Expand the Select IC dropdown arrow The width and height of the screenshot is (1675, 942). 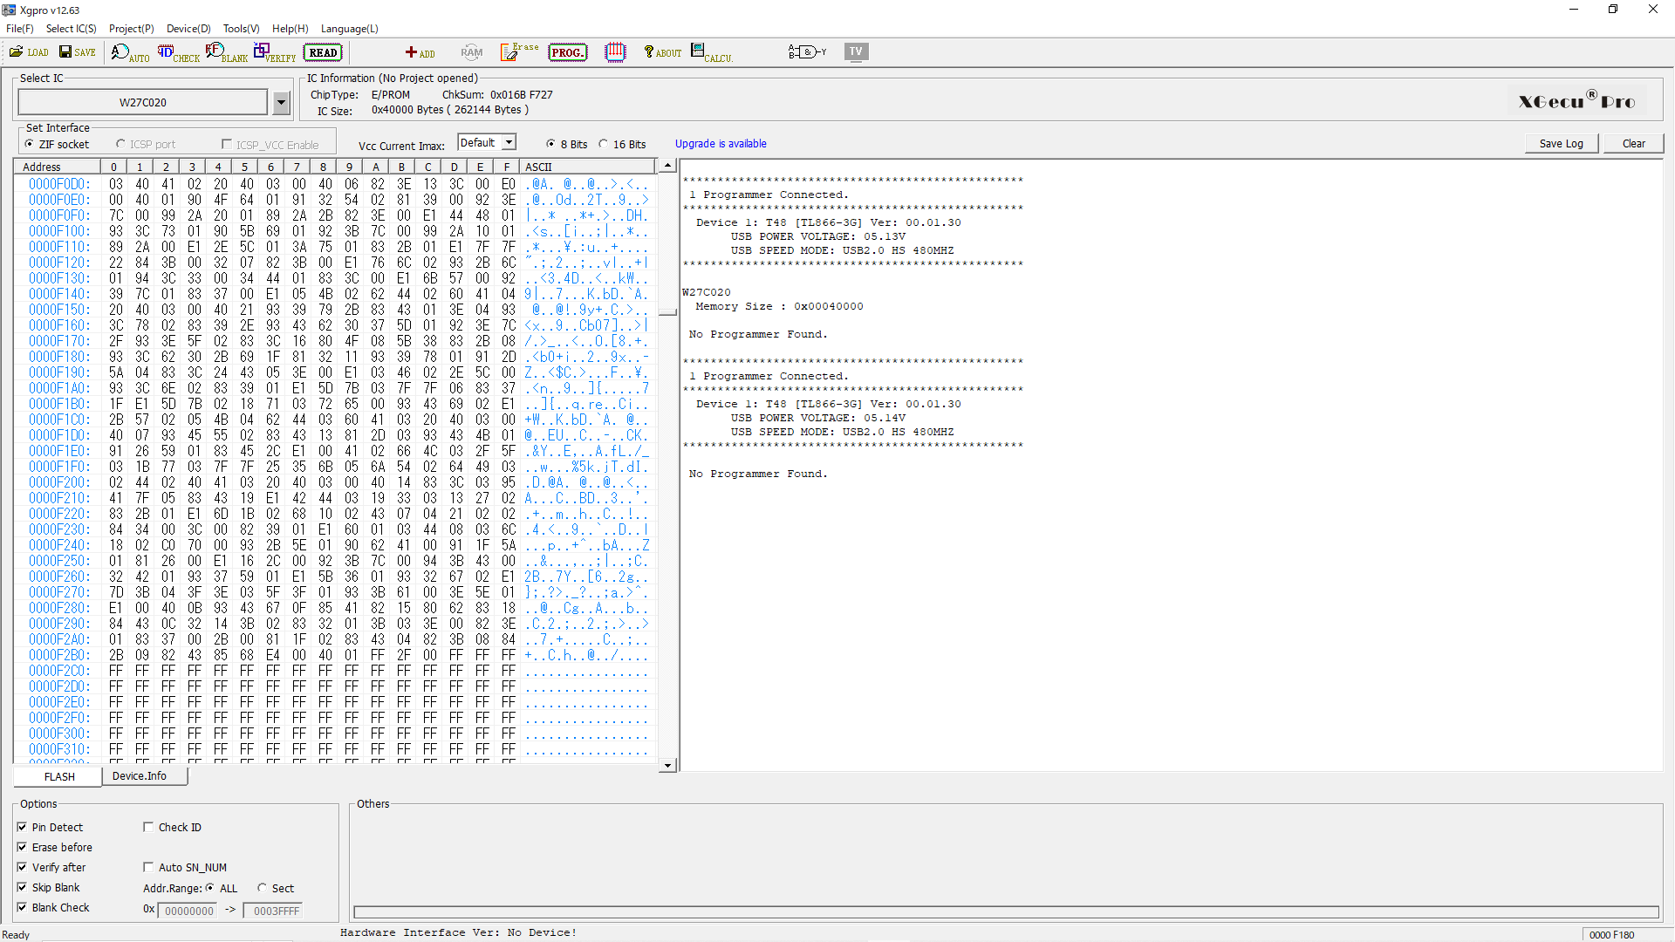[x=281, y=103]
